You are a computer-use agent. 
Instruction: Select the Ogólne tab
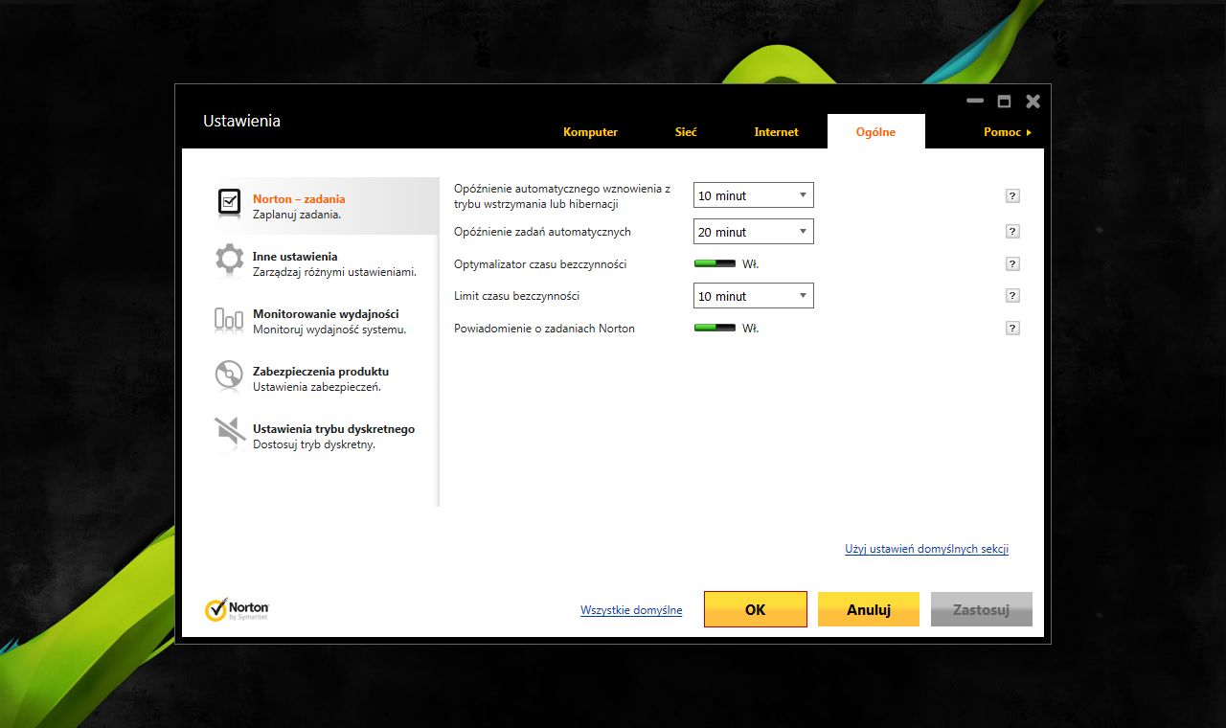[875, 132]
